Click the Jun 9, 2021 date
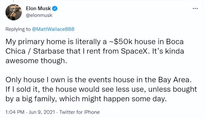Viewport: 204px width, 118px height. (x=42, y=112)
